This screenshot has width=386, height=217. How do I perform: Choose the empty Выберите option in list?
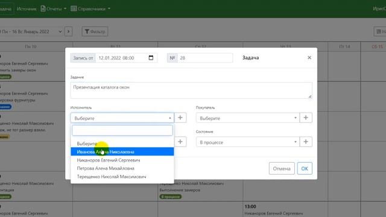(x=122, y=143)
